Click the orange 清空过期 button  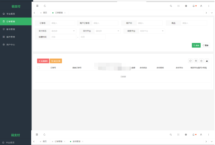[x=56, y=61]
